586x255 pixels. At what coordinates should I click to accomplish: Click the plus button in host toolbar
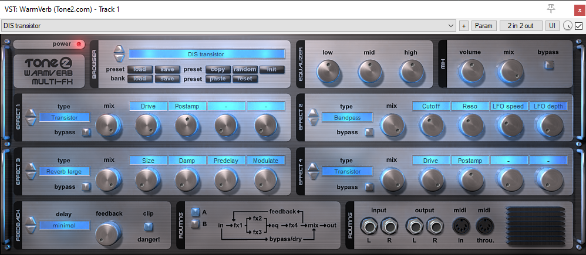click(464, 26)
